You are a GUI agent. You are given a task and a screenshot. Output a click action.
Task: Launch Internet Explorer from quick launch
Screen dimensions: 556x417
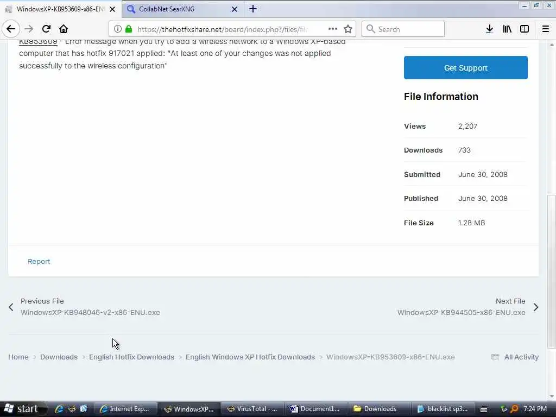click(x=59, y=409)
